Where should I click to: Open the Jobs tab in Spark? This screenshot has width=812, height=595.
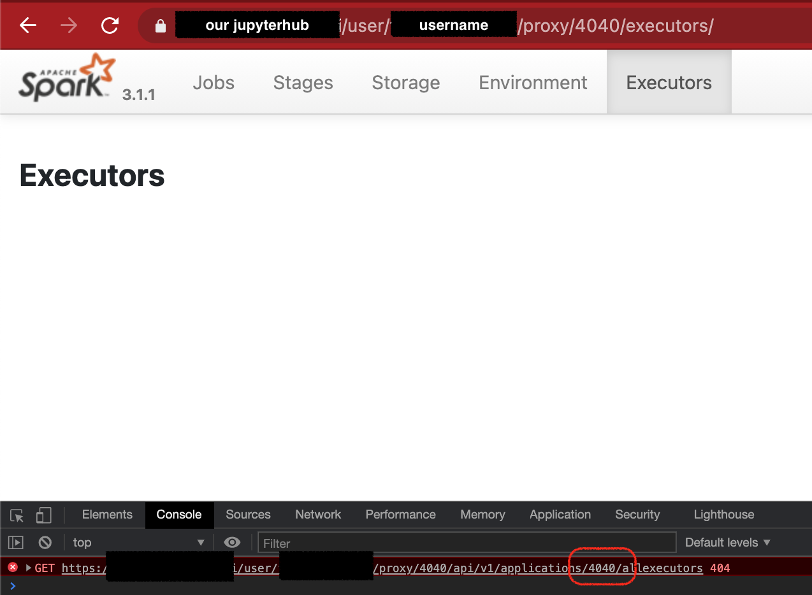[x=214, y=83]
